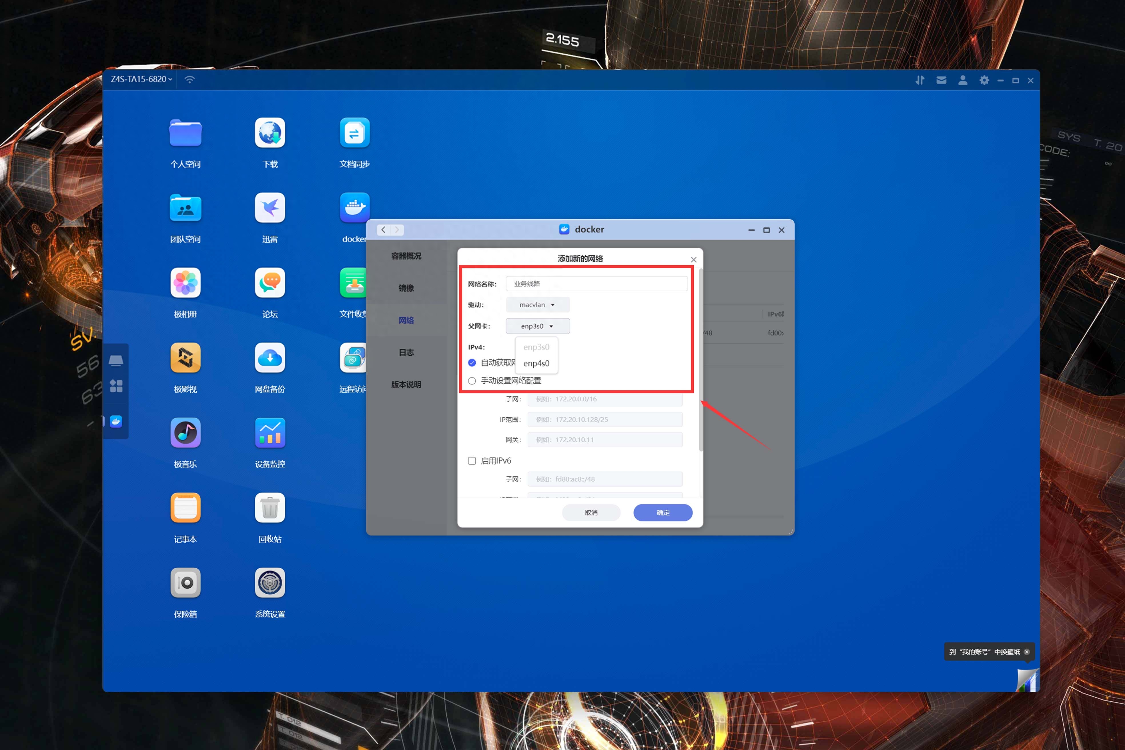Switch to the 版本说明 docker tab
This screenshot has width=1125, height=750.
[x=406, y=384]
